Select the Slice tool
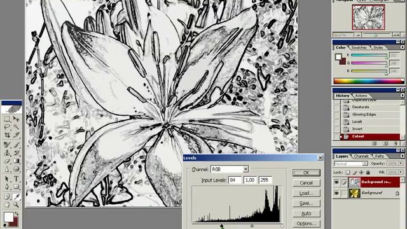This screenshot has width=407, height=229. (x=16, y=135)
